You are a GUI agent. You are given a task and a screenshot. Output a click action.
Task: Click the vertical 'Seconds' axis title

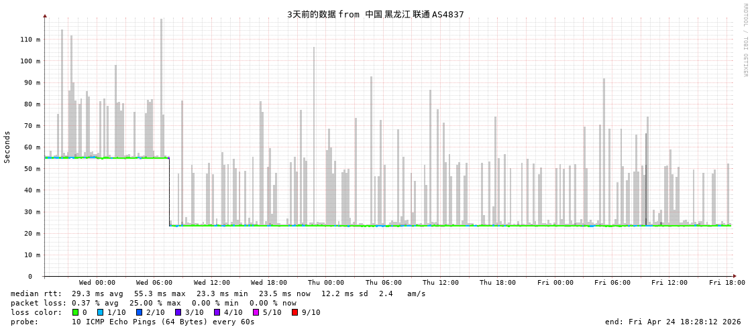coord(7,147)
